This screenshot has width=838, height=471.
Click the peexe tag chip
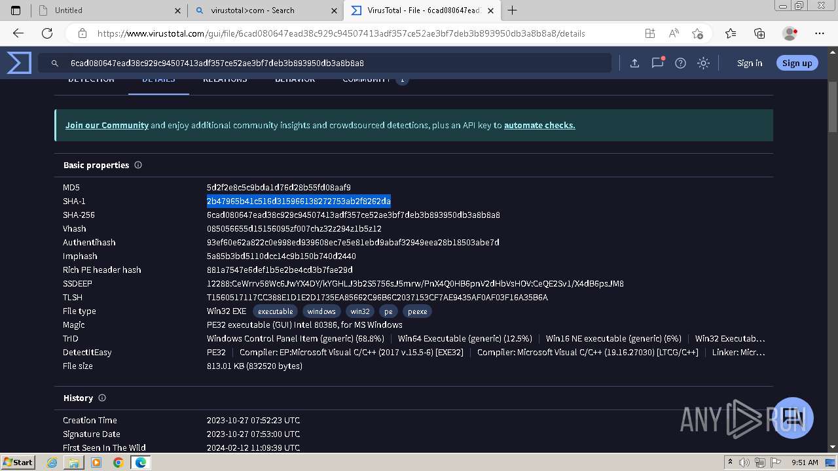tap(417, 311)
